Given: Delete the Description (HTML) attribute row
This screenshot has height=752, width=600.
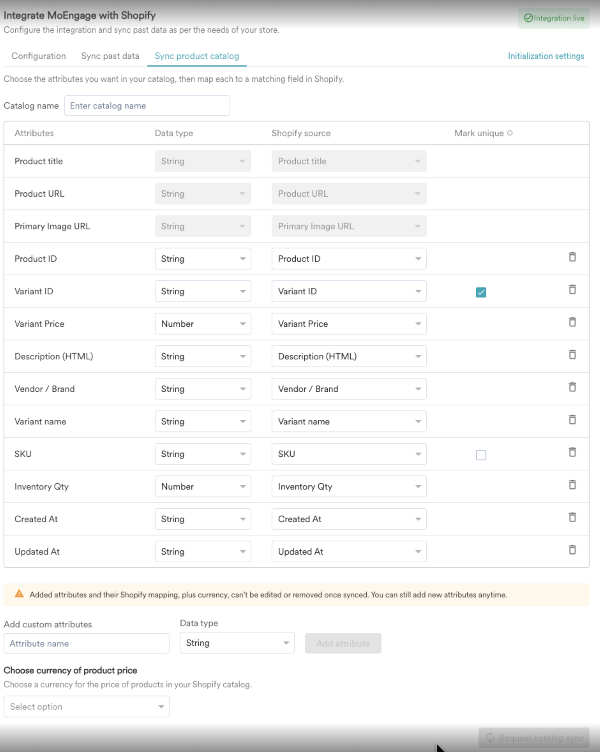Looking at the screenshot, I should click(x=572, y=355).
